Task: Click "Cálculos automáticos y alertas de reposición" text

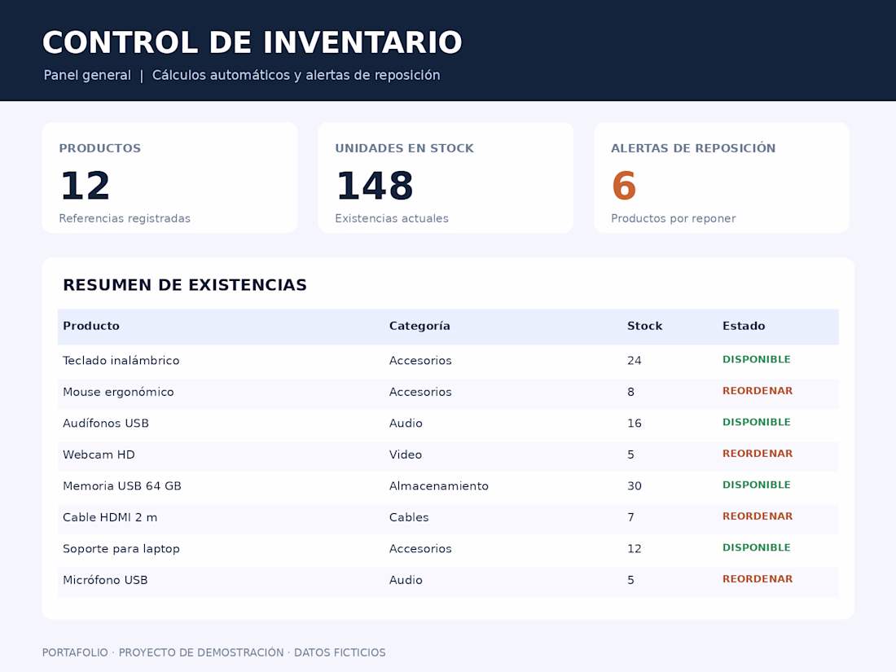Action: [296, 76]
